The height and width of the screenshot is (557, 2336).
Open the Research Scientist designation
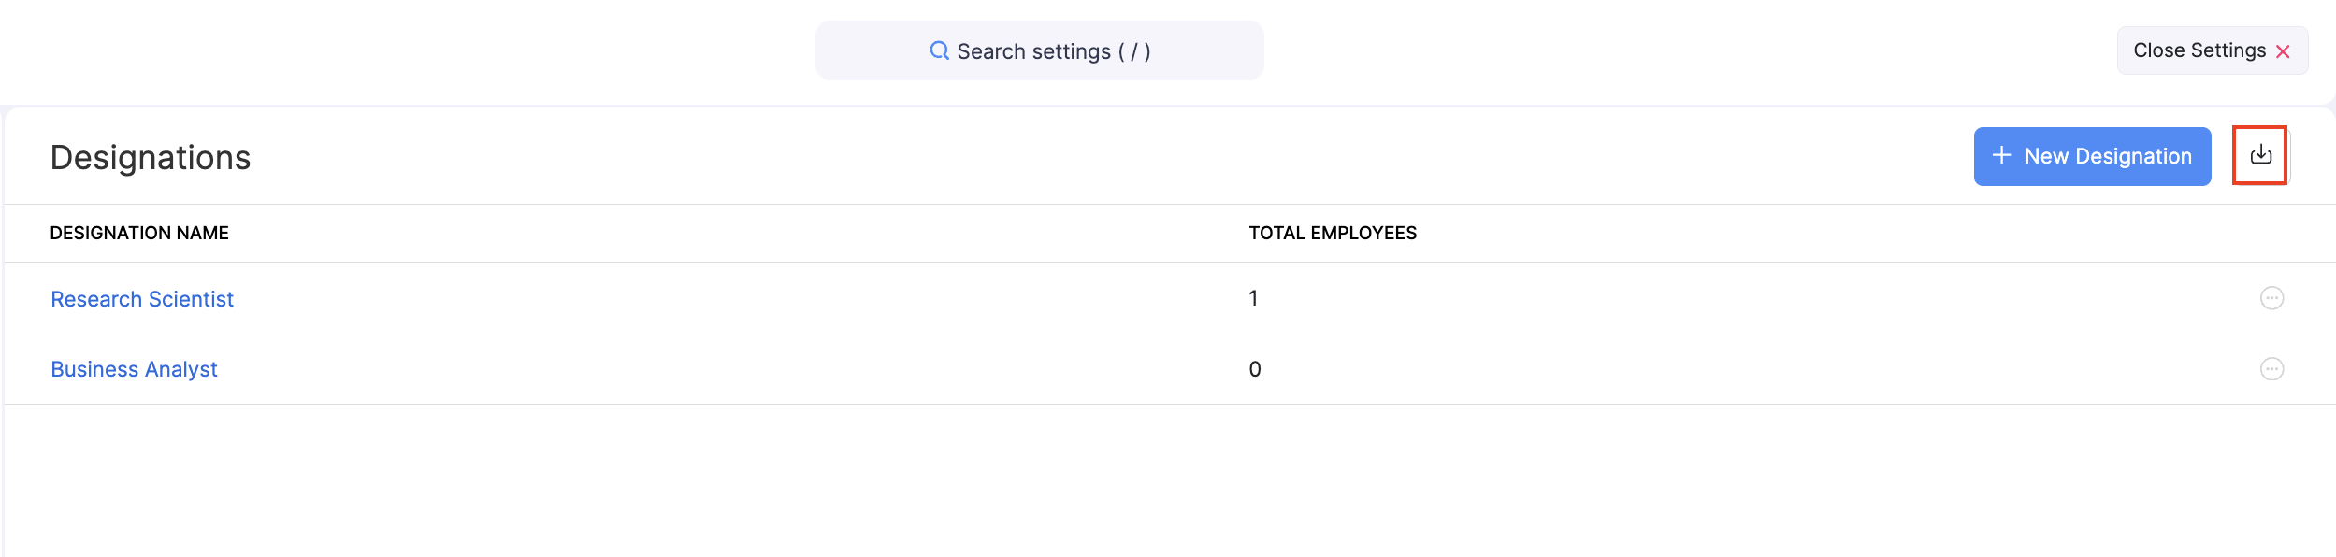[142, 299]
